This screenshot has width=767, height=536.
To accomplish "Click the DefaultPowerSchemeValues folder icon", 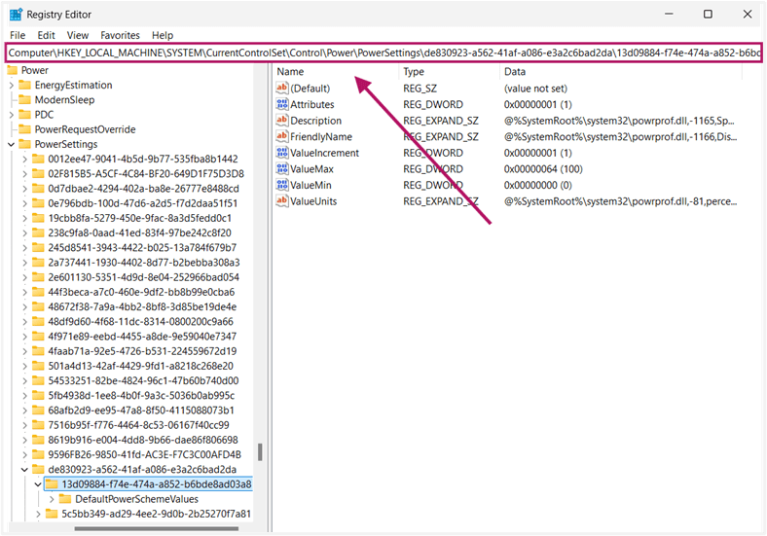I will click(65, 499).
